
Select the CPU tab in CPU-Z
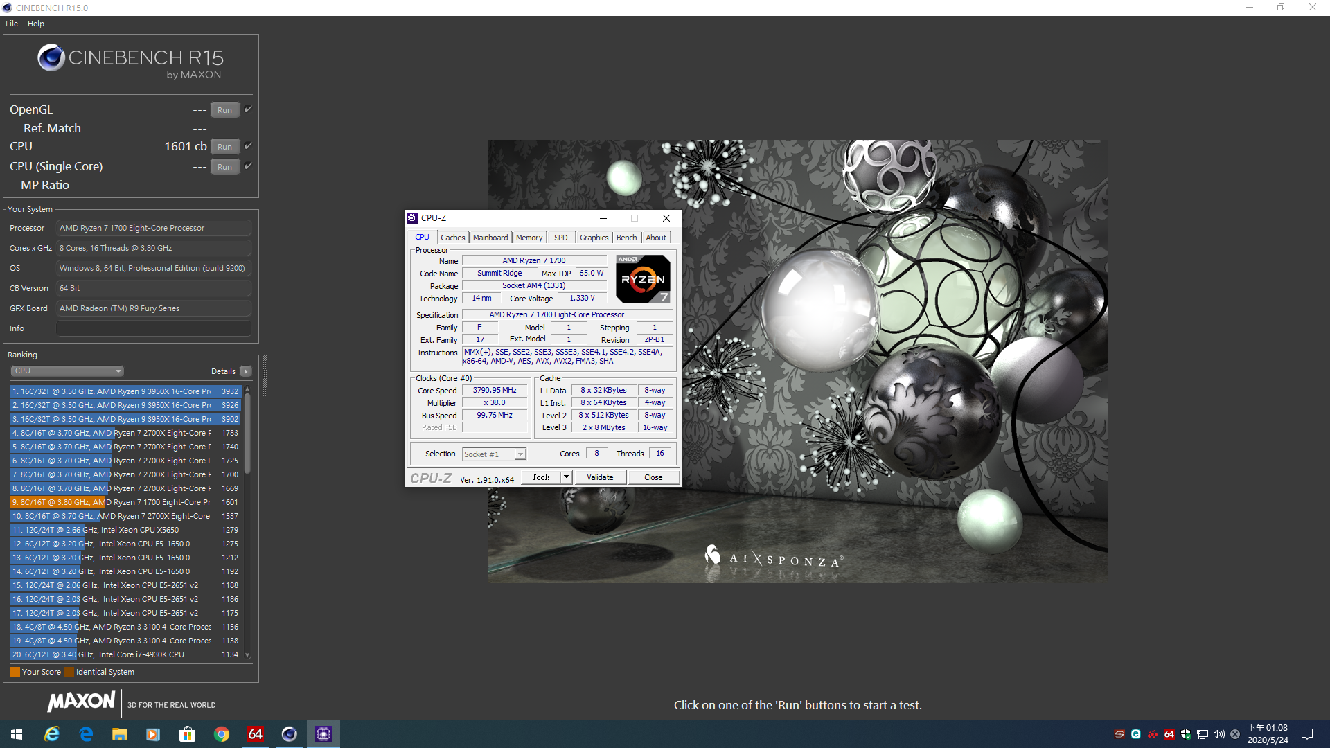[423, 237]
